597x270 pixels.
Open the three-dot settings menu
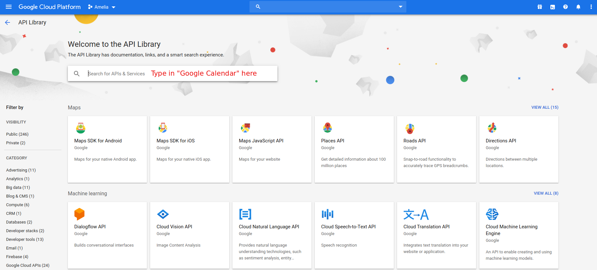(x=591, y=7)
